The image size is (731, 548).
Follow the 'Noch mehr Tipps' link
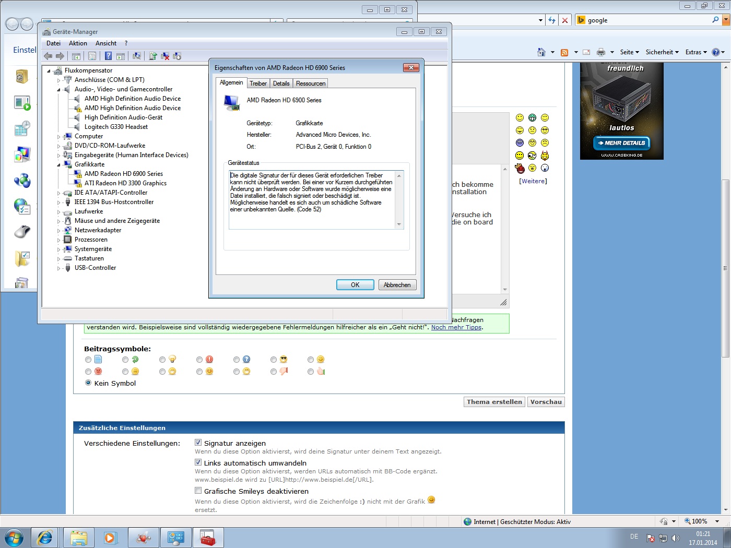click(456, 327)
